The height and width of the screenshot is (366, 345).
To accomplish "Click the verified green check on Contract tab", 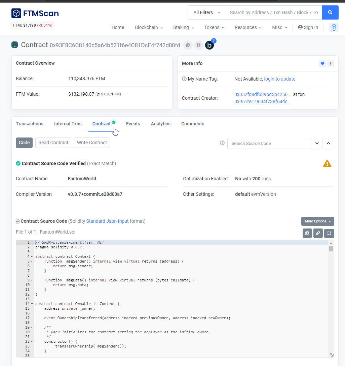I will coord(114,122).
